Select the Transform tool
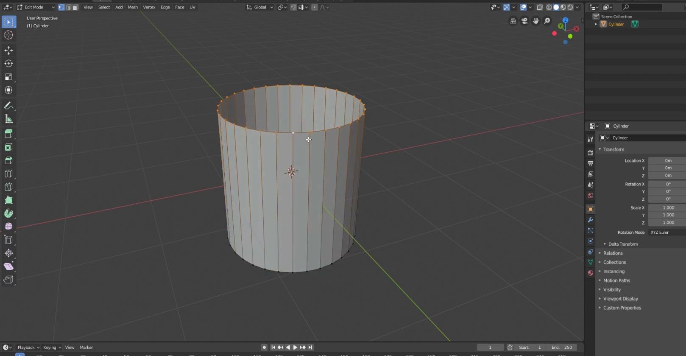This screenshot has height=356, width=686. 8,90
